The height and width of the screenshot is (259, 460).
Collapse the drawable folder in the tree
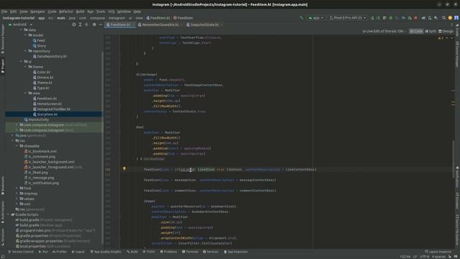click(x=17, y=146)
